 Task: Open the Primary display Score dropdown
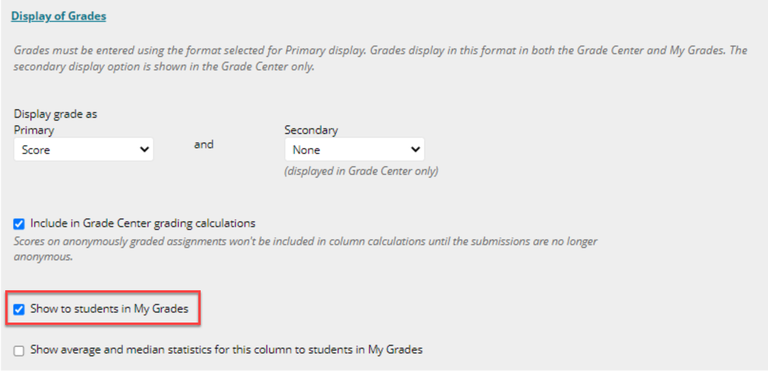coord(84,150)
